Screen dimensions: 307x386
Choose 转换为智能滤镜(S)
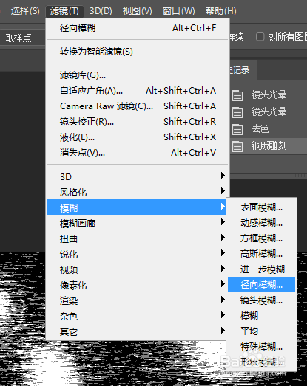pos(138,52)
